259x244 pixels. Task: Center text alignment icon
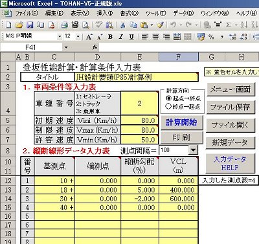(x=155, y=37)
